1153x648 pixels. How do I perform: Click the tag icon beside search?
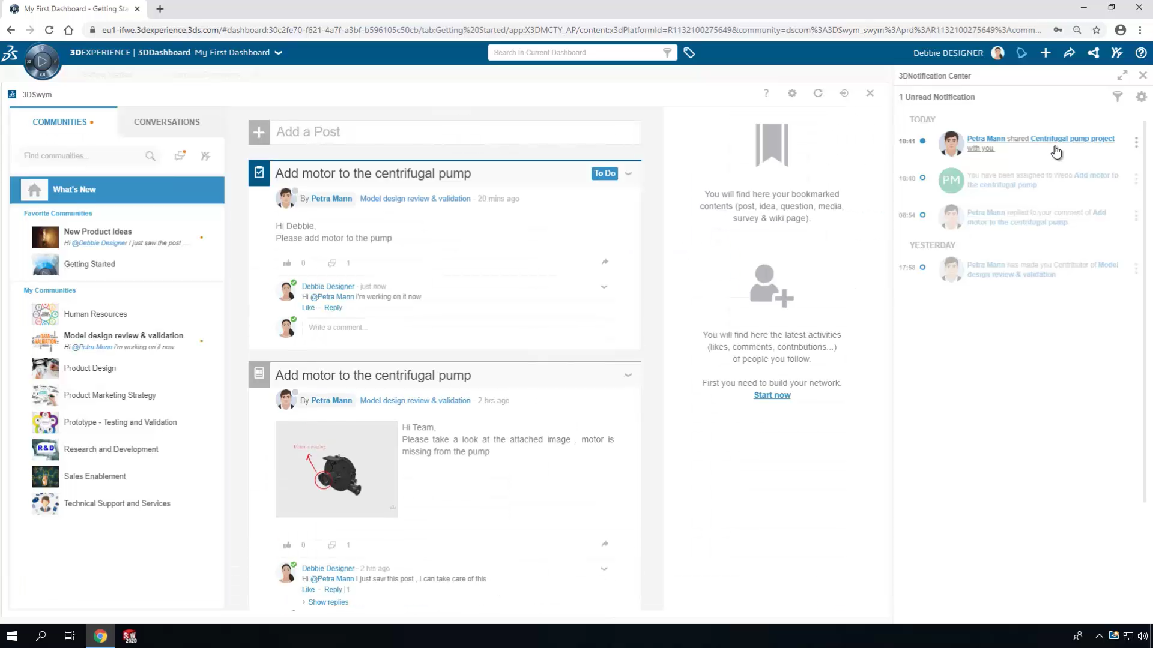[x=689, y=53]
